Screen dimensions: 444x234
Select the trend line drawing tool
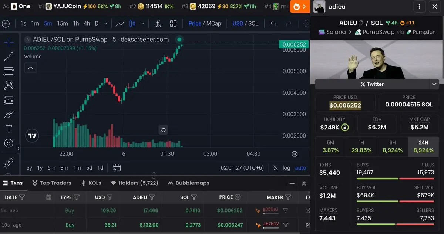pos(9,57)
